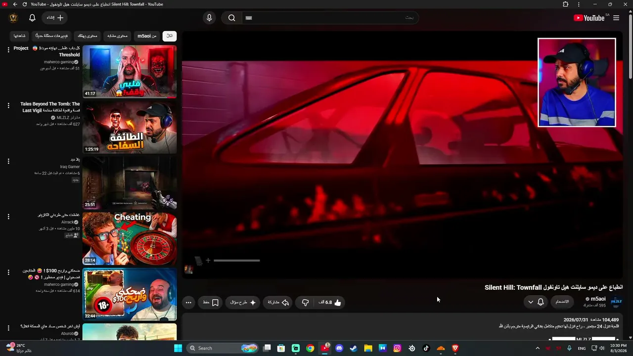
Task: Select the 'من m5aoi' filter chip
Action: 147,36
